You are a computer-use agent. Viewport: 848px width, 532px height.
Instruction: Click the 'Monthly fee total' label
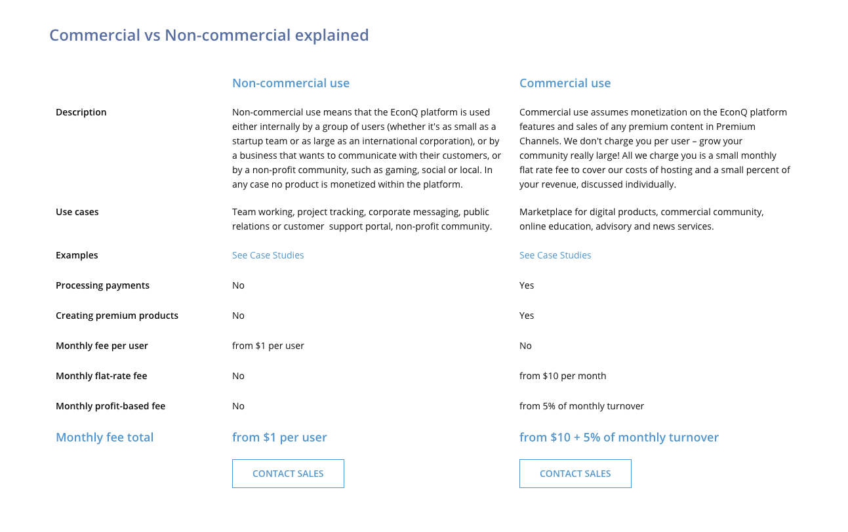(x=104, y=438)
